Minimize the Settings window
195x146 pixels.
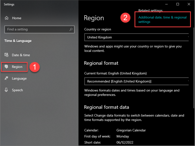tap(166, 4)
